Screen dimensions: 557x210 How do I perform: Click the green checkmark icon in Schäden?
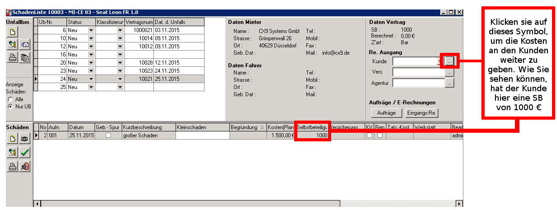[x=24, y=153]
